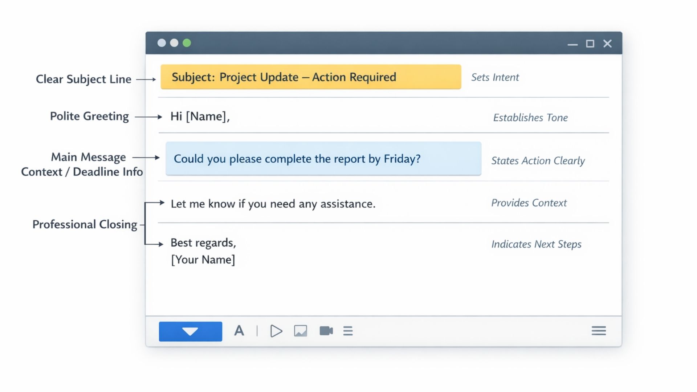Click the yellow Subject line field
Viewport: 697px width, 392px height.
[310, 77]
